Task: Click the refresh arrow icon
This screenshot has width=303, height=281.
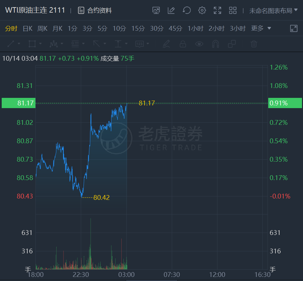Action: coord(187,11)
